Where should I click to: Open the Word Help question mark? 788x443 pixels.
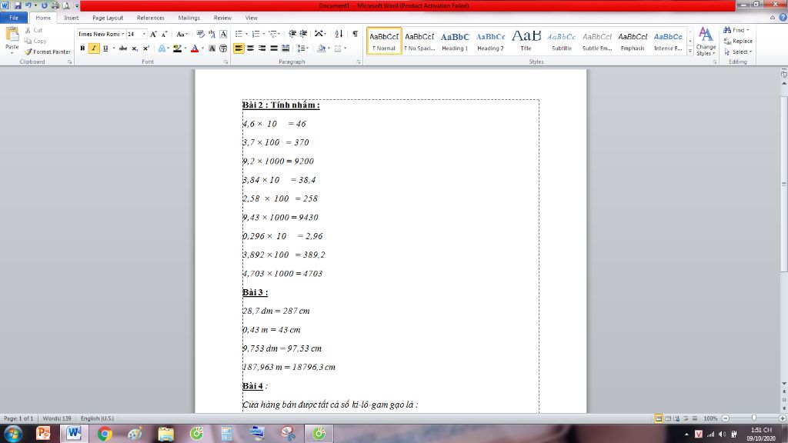[783, 18]
